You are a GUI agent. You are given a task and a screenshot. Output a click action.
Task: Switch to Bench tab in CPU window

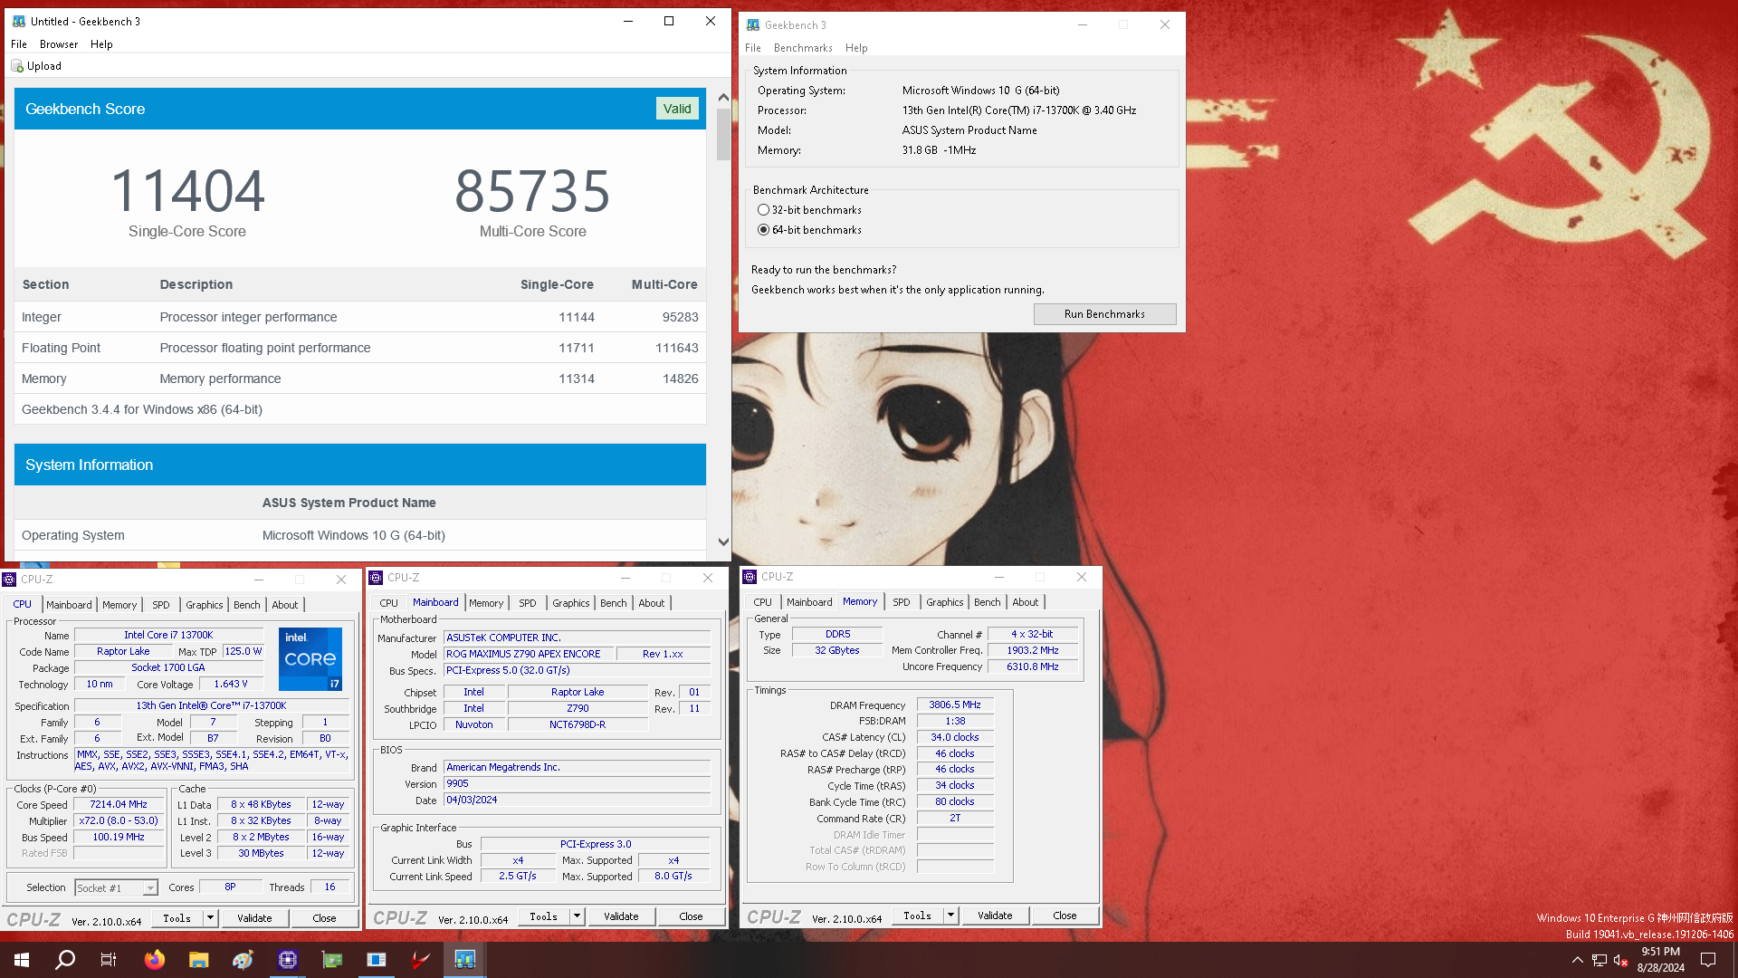[x=246, y=605]
